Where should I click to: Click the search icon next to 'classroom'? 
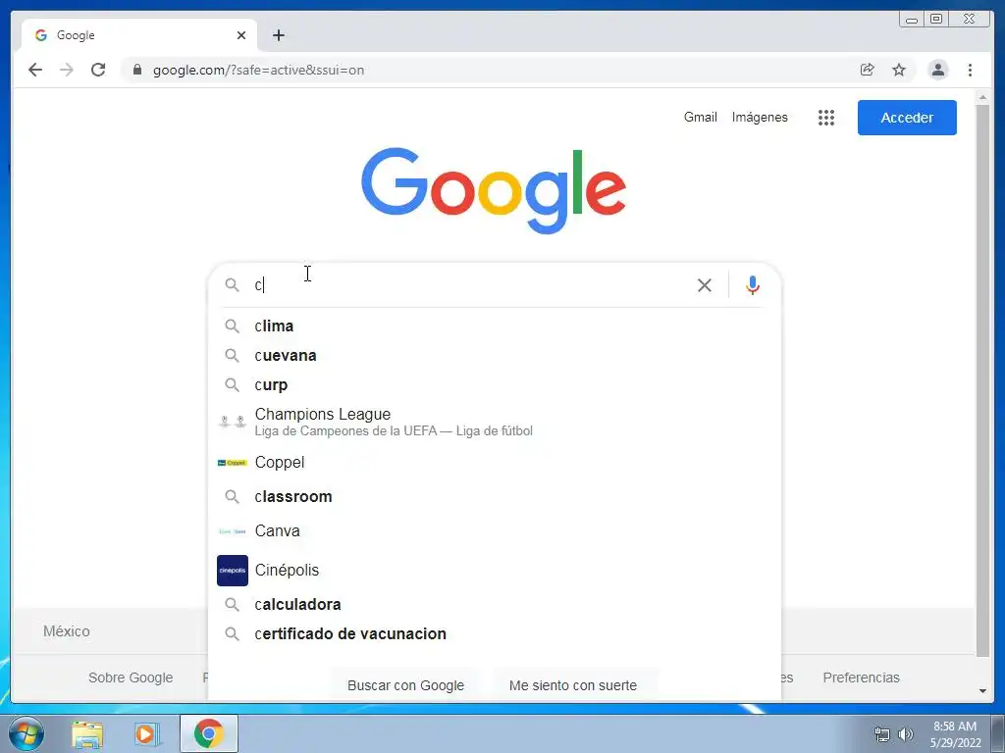pos(232,496)
